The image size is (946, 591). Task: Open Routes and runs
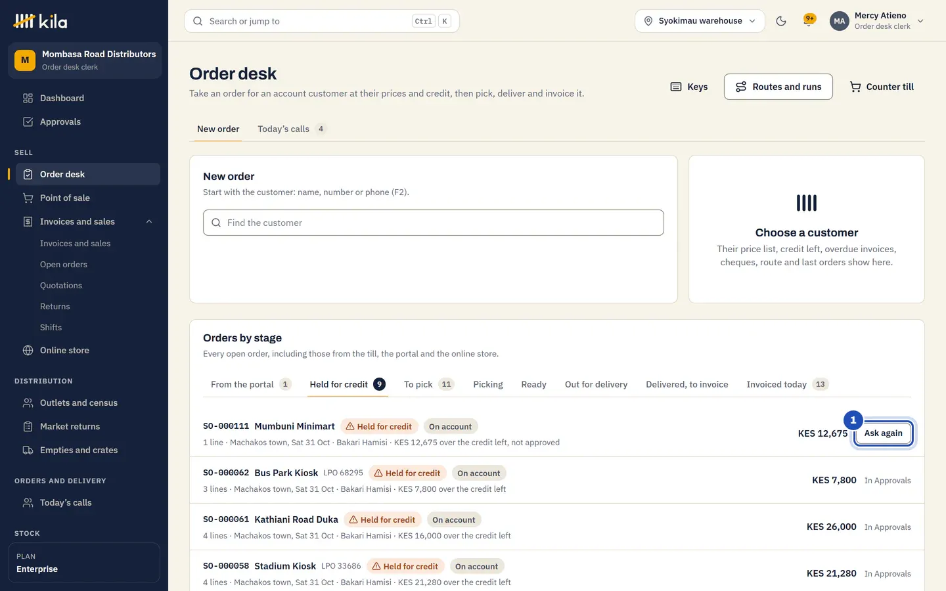[778, 87]
